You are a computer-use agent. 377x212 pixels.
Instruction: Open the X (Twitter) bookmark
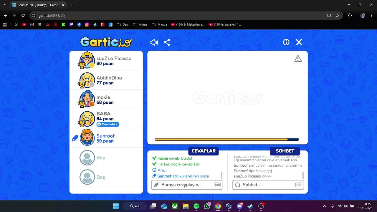click(16, 25)
